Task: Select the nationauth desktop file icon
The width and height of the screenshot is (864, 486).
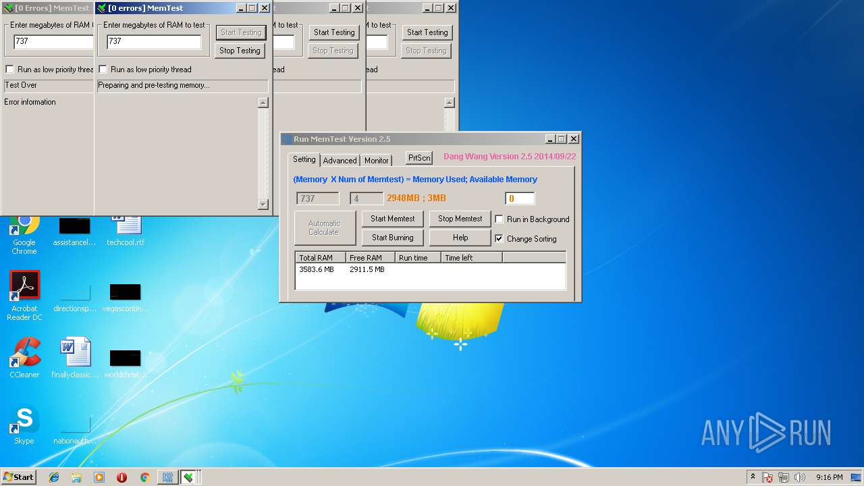Action: point(75,429)
